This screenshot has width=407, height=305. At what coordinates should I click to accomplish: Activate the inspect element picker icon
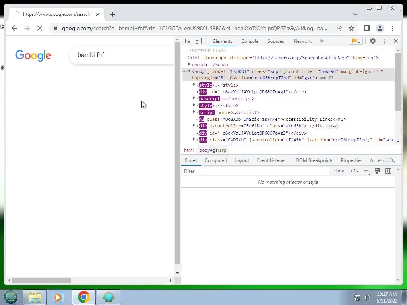click(188, 41)
